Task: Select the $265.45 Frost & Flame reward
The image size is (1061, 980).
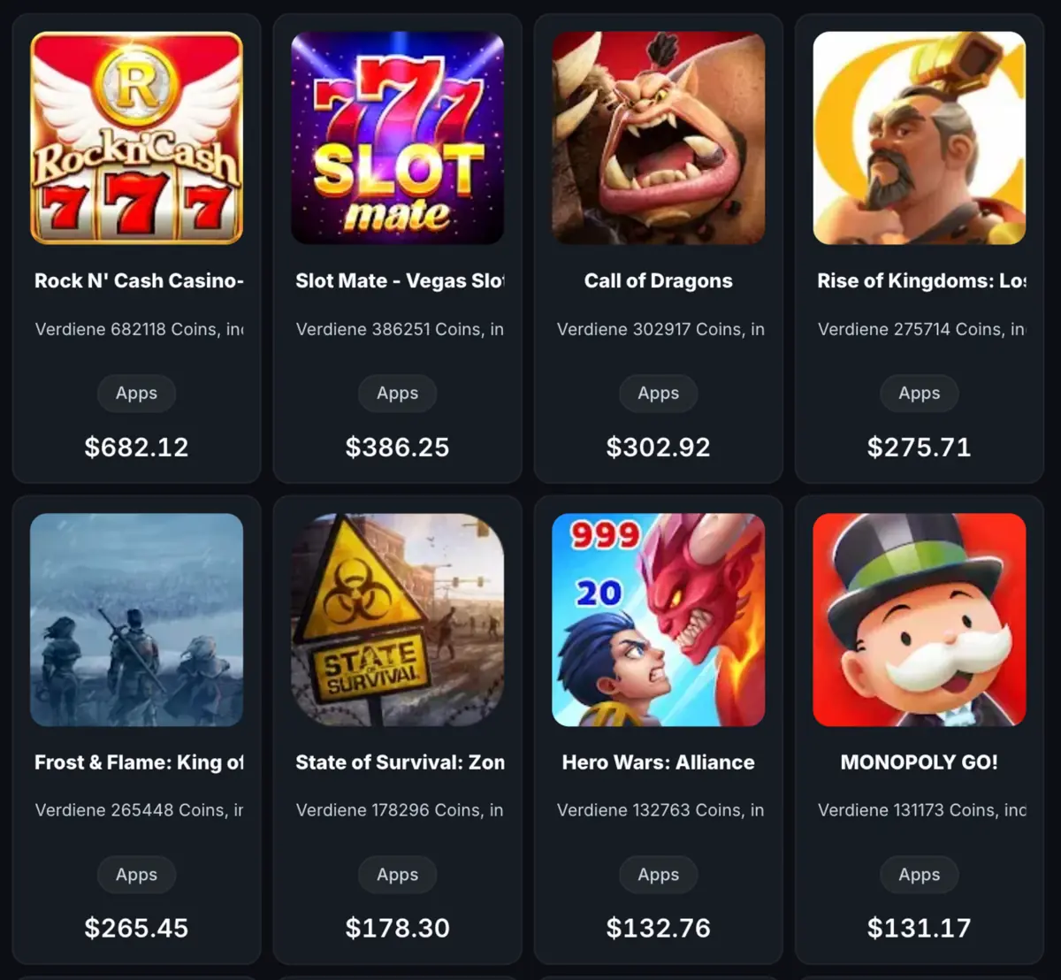Action: 136,928
